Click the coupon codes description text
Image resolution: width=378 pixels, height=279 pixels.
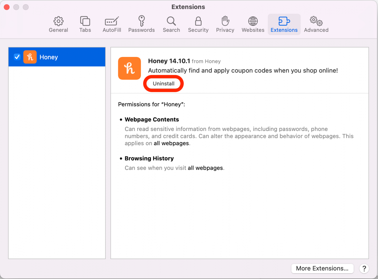pos(243,71)
